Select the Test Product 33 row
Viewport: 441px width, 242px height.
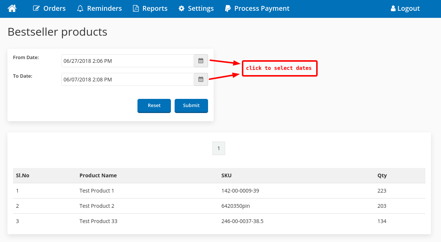click(x=98, y=221)
